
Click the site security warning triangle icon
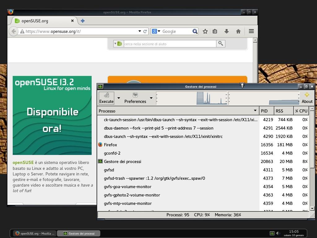coord(22,31)
